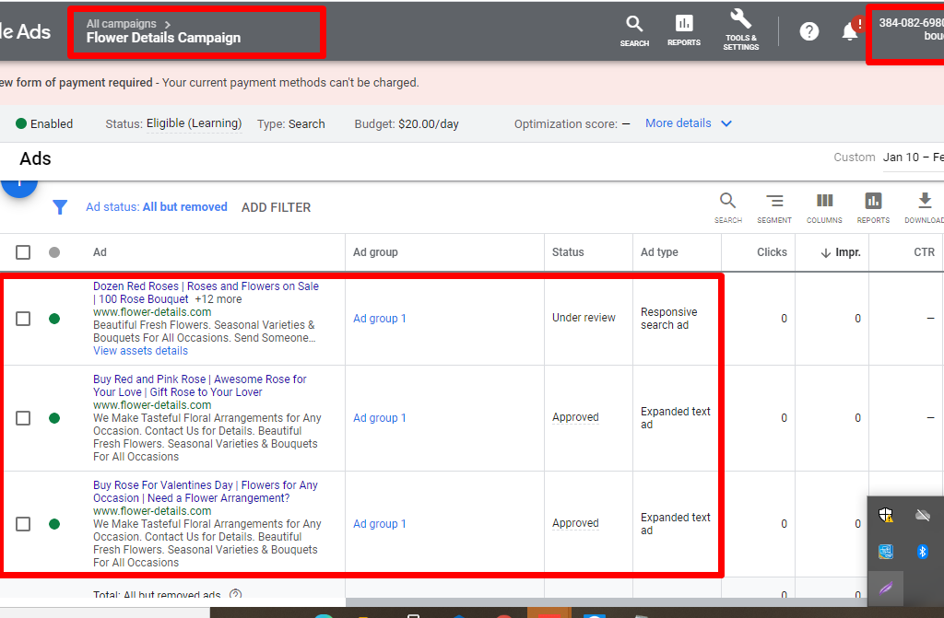Tick the select-all checkbox in the table header
The image size is (944, 618).
pos(23,252)
